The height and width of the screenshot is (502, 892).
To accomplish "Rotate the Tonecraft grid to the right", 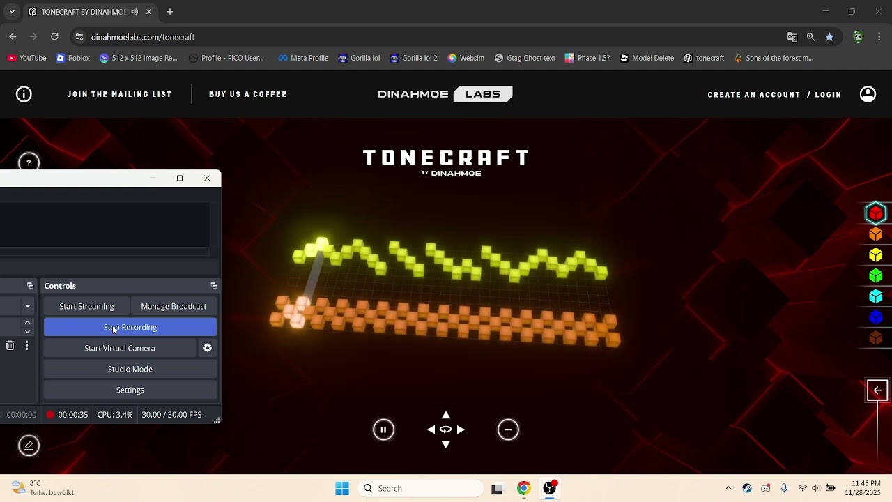I will click(x=461, y=429).
